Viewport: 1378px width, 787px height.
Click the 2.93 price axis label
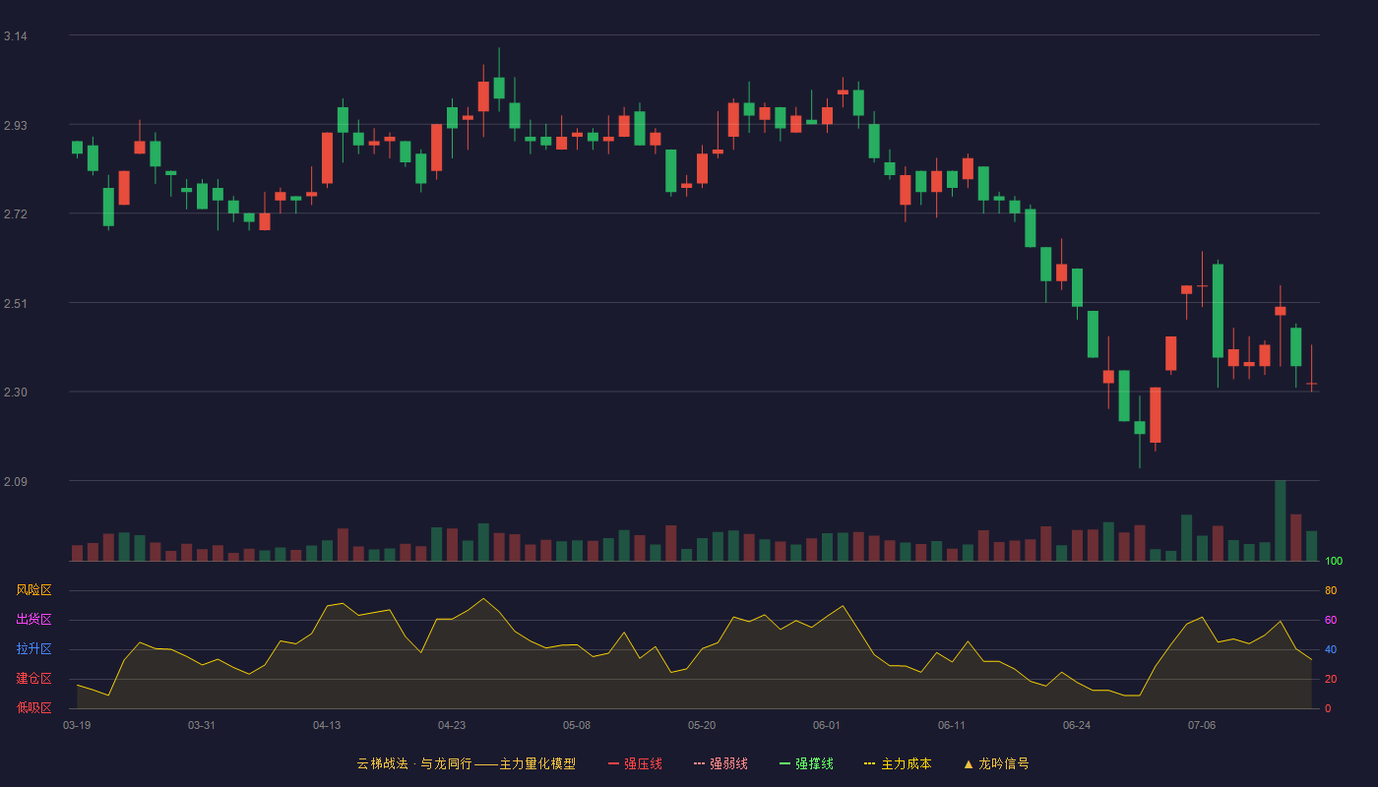(x=16, y=126)
